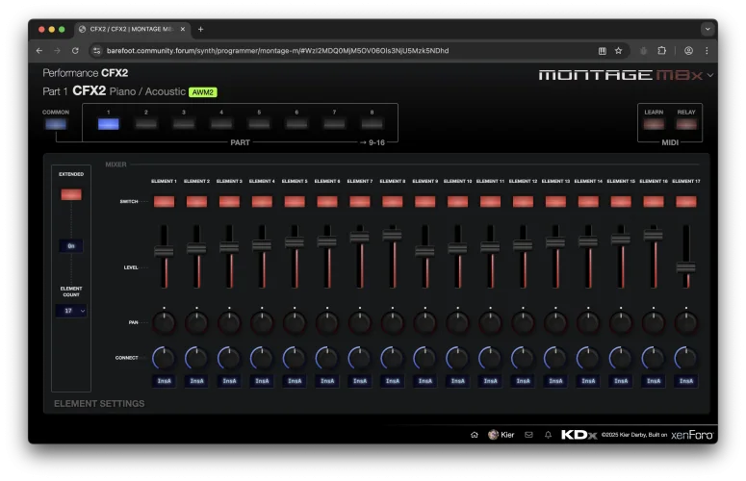Select Part 5 button
Screen dimensions: 746x481
259,124
